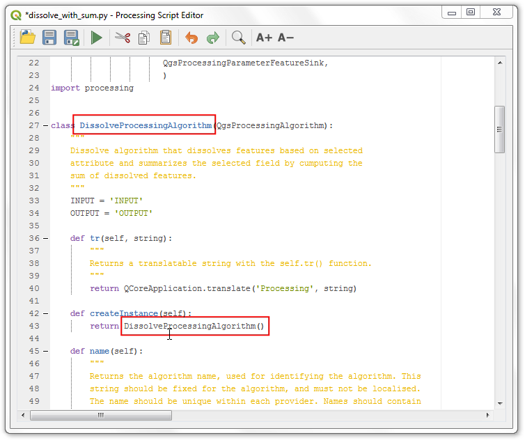The image size is (525, 440).
Task: Click the vertical scrollbar handle
Action: click(x=499, y=129)
